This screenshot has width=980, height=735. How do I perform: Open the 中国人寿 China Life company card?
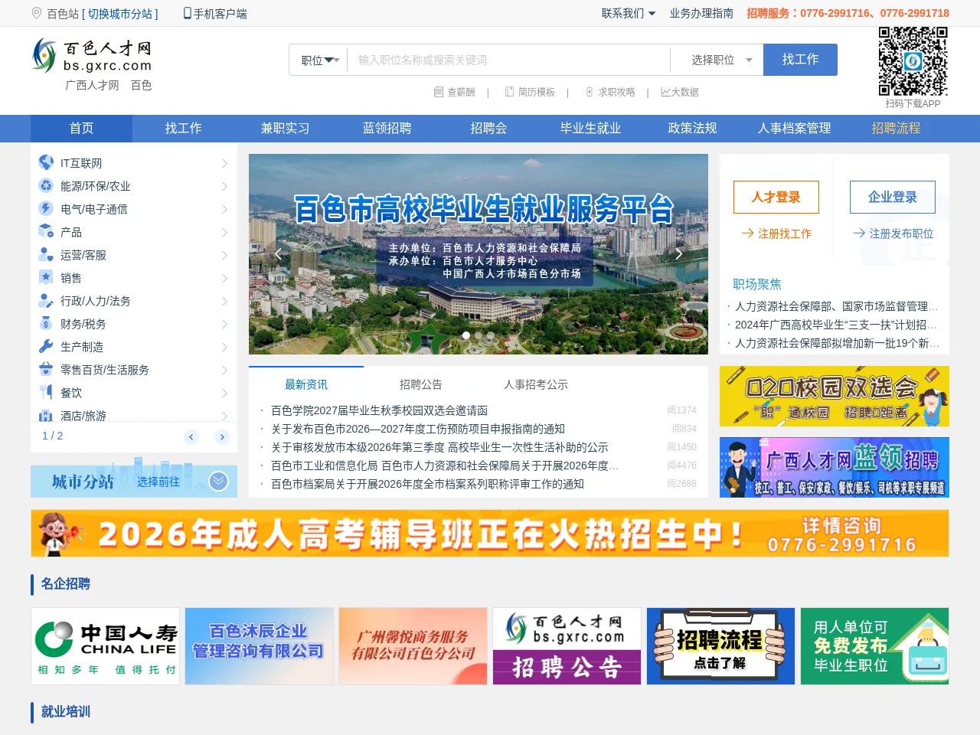[x=105, y=646]
